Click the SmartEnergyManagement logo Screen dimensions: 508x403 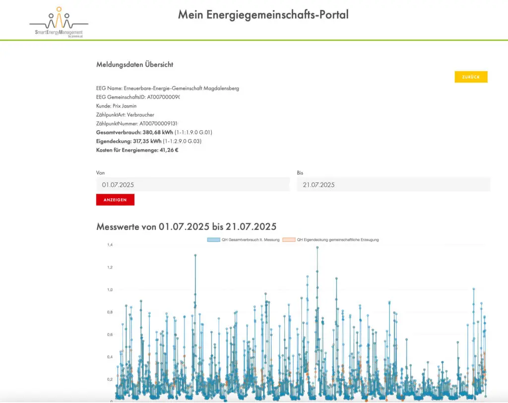click(x=59, y=23)
